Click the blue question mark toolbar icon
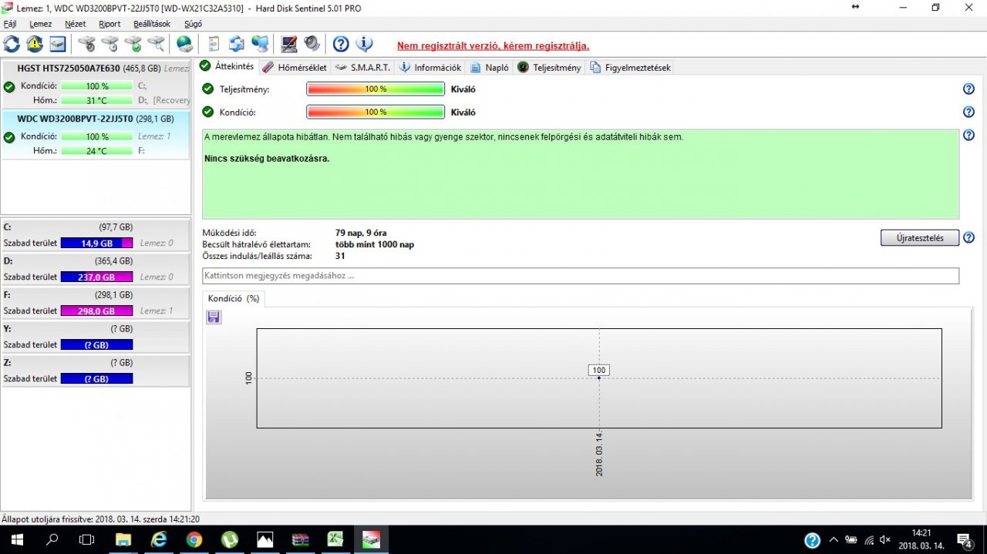Image resolution: width=987 pixels, height=554 pixels. tap(341, 44)
